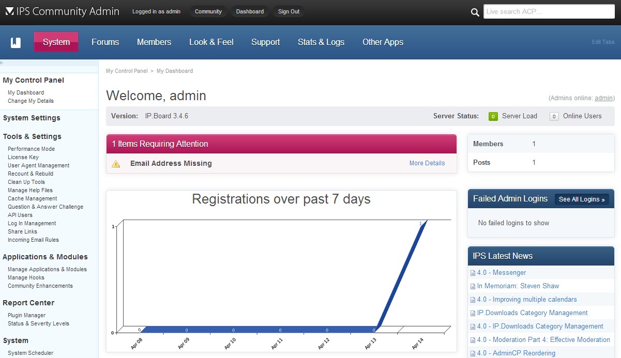Switch to the Other Apps tab
The width and height of the screenshot is (621, 358).
[x=383, y=42]
